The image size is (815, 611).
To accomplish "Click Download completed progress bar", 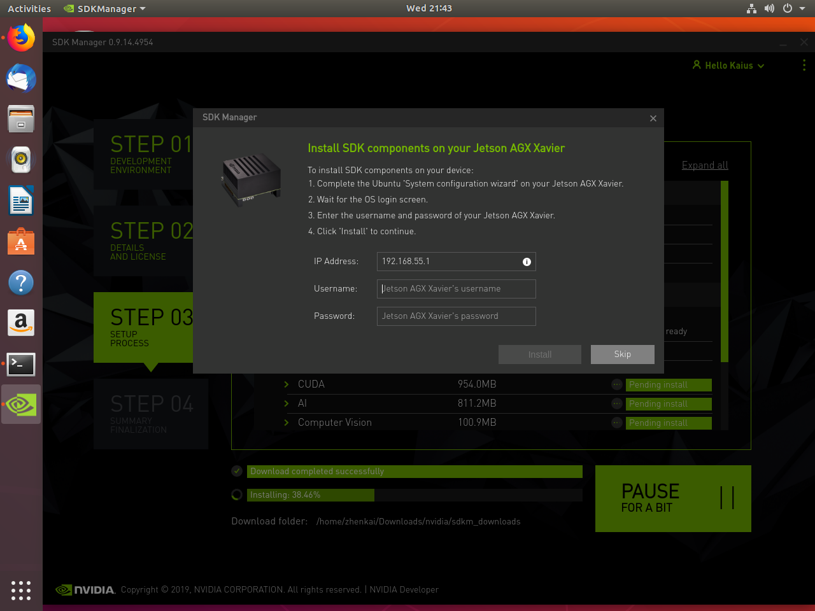I will (x=415, y=472).
